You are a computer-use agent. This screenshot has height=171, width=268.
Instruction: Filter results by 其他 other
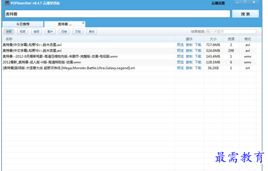point(92,32)
